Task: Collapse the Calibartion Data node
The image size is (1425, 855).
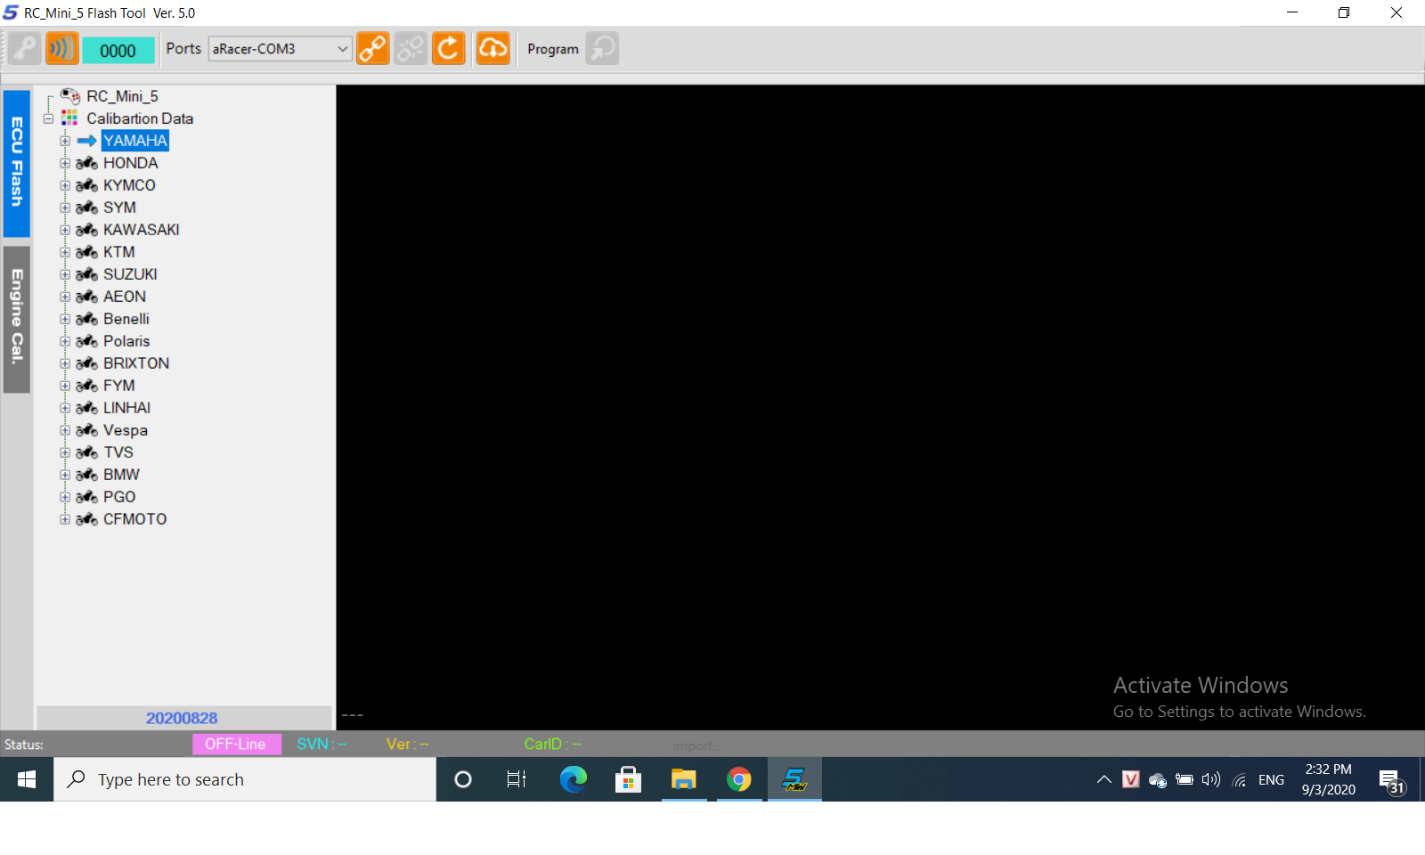Action: [x=49, y=118]
